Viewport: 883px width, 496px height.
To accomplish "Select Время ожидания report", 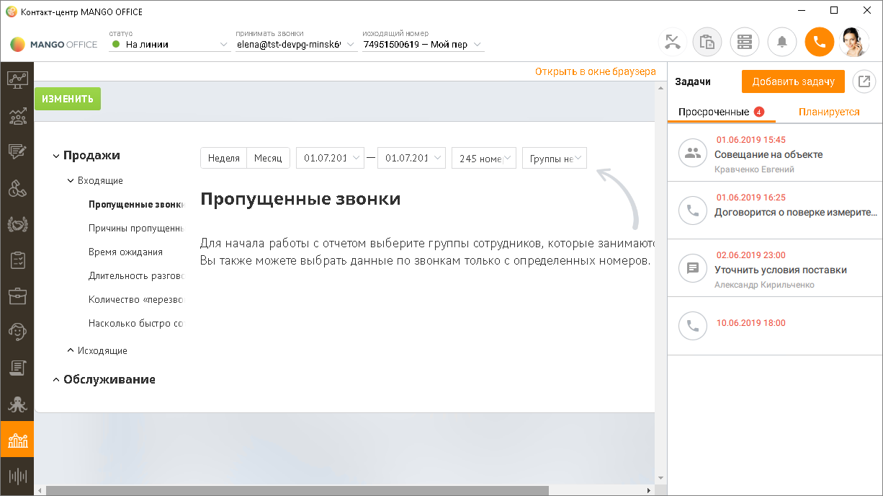I will click(125, 252).
